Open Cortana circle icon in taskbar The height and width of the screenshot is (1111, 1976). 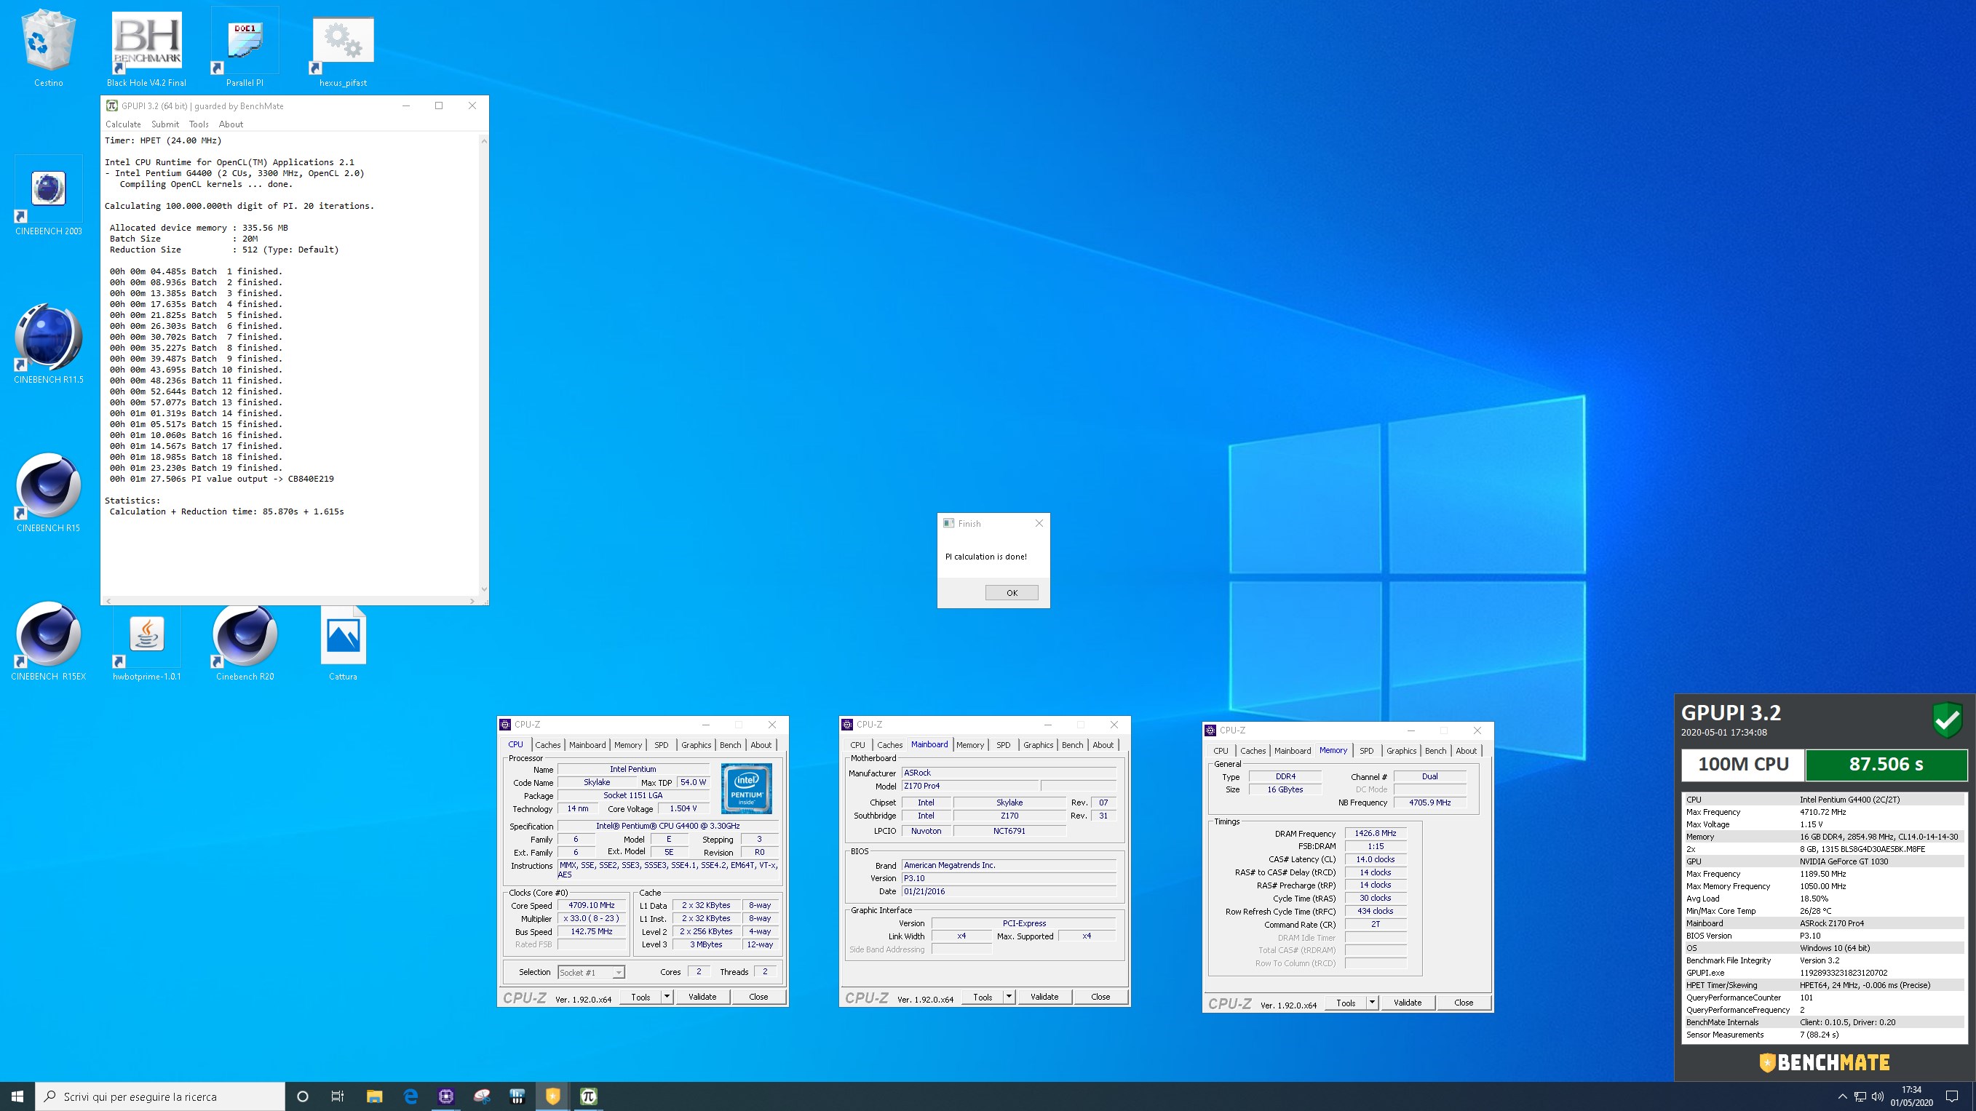[x=302, y=1096]
